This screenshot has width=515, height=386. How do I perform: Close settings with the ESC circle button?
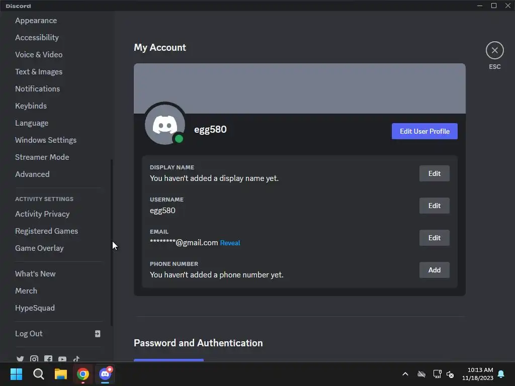coord(495,50)
